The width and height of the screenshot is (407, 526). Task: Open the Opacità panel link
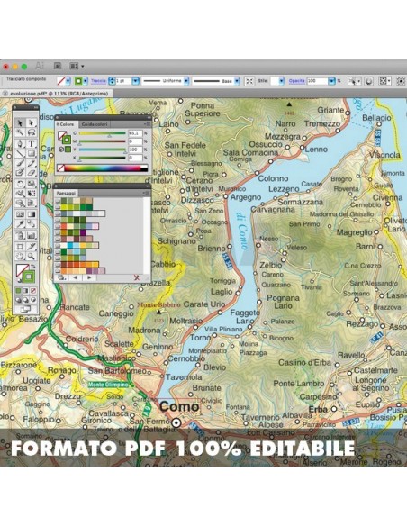click(297, 81)
